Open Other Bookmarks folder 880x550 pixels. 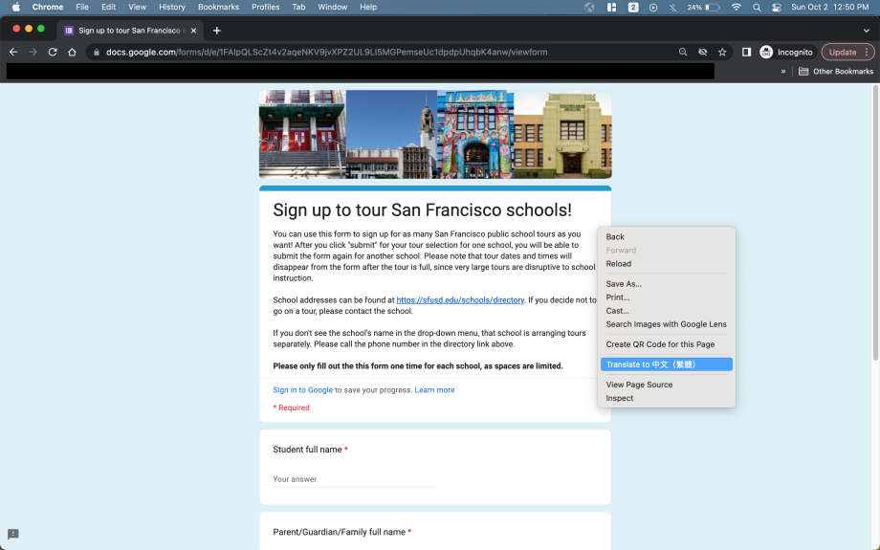pyautogui.click(x=835, y=71)
